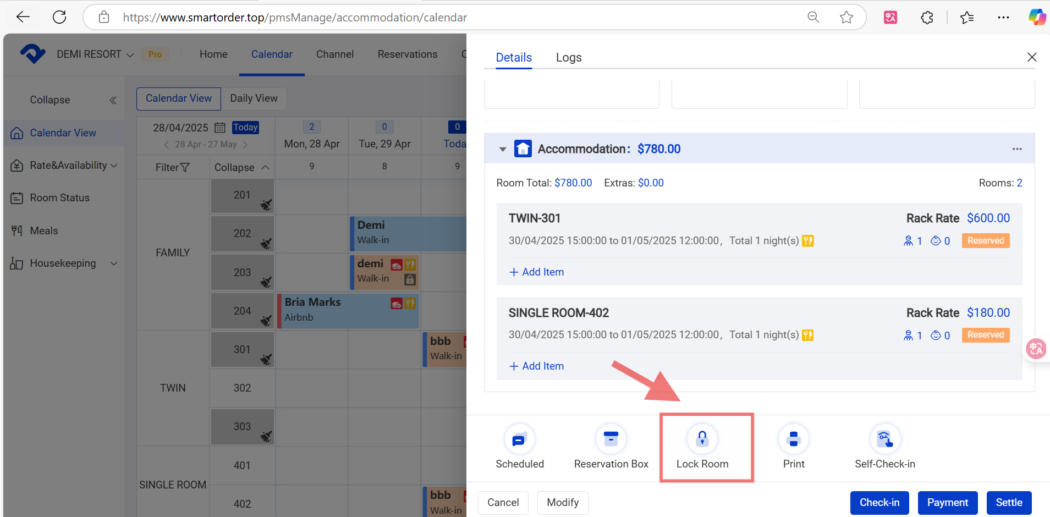Open Self-Check-in option
This screenshot has height=517, width=1050.
[884, 439]
